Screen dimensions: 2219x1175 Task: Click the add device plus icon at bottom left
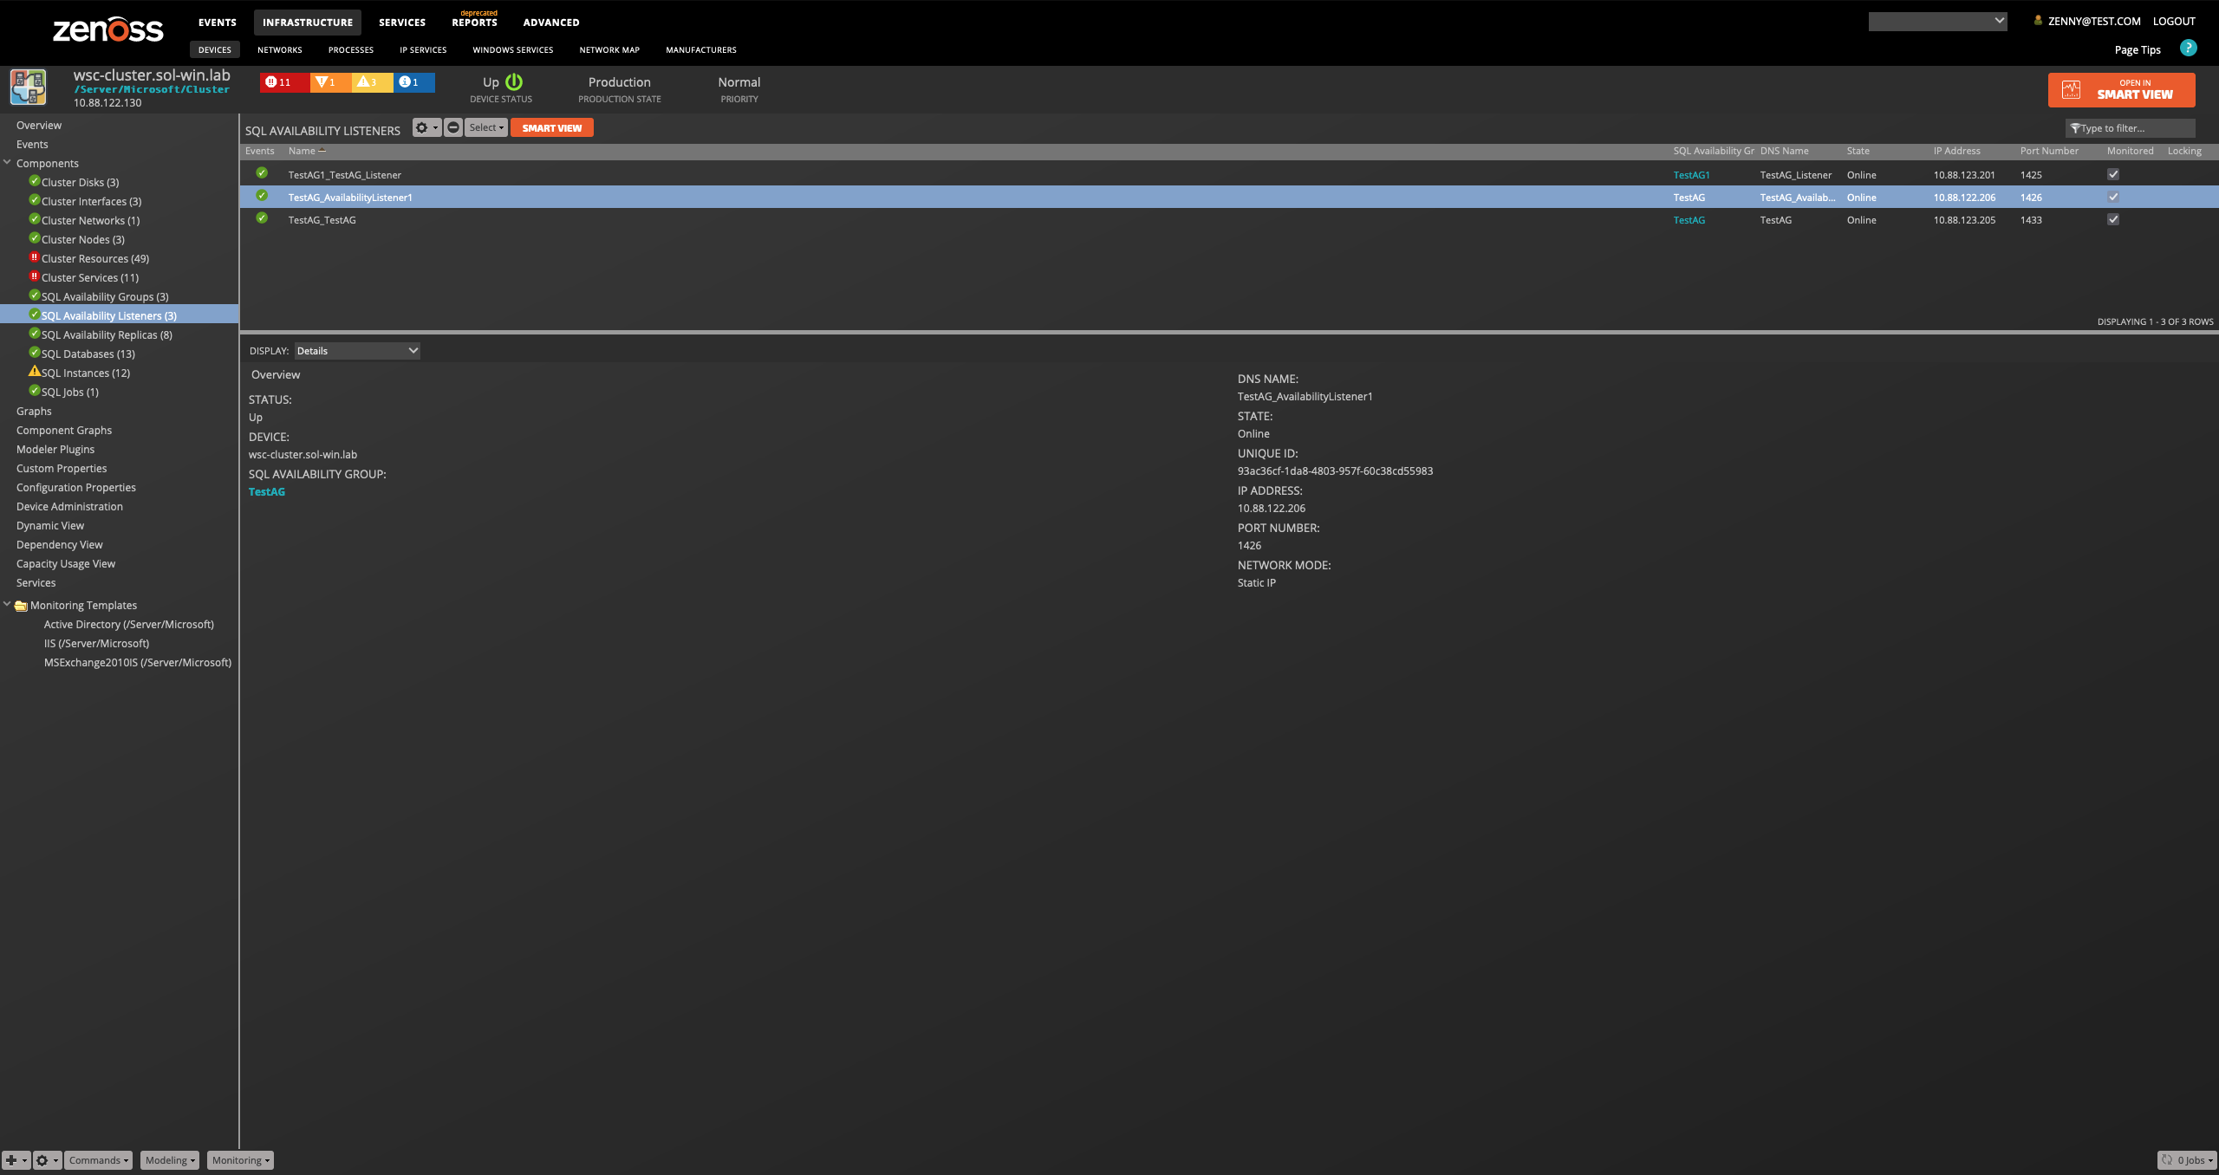pos(16,1160)
